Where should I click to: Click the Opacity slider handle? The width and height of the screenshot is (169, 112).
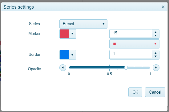coord(126,68)
